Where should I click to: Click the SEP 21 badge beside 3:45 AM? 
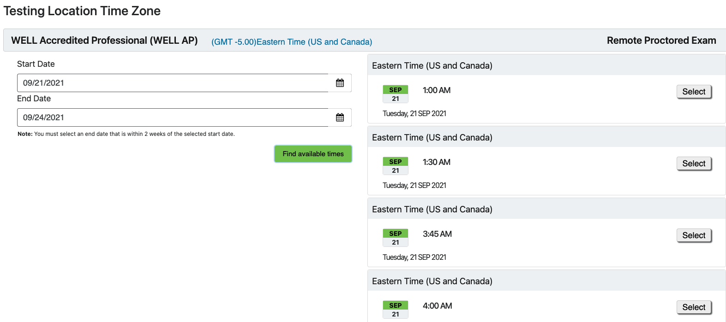396,238
